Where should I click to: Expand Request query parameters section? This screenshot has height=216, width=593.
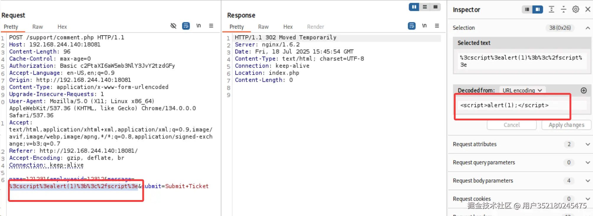588,163
